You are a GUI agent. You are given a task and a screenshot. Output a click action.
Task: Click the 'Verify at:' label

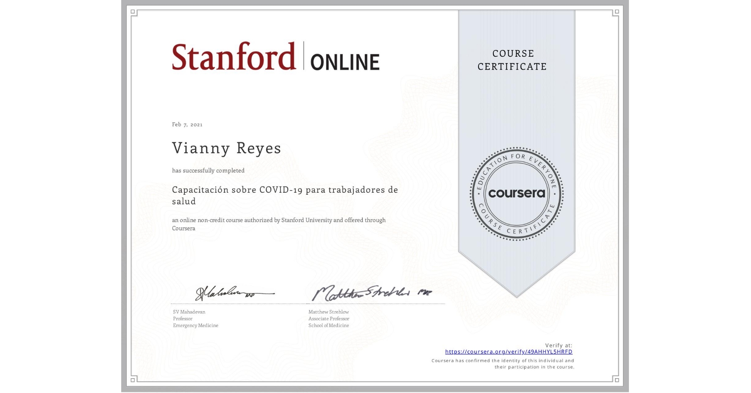tap(559, 345)
